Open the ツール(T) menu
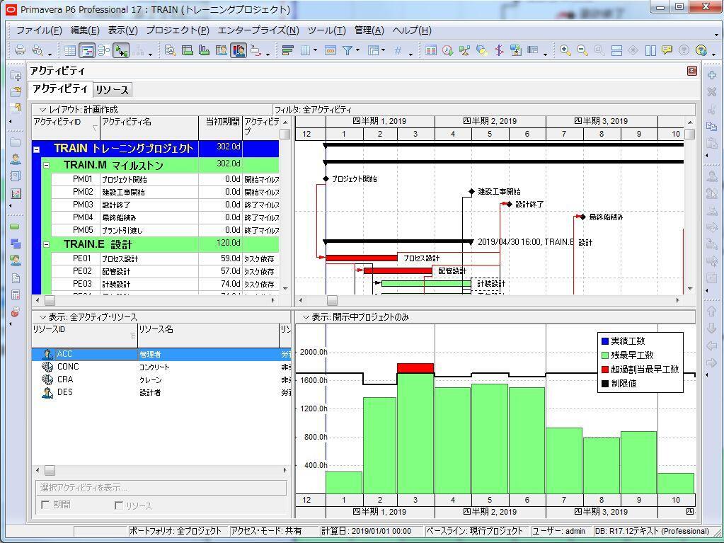Screen dimensions: 724x543 pos(327,30)
